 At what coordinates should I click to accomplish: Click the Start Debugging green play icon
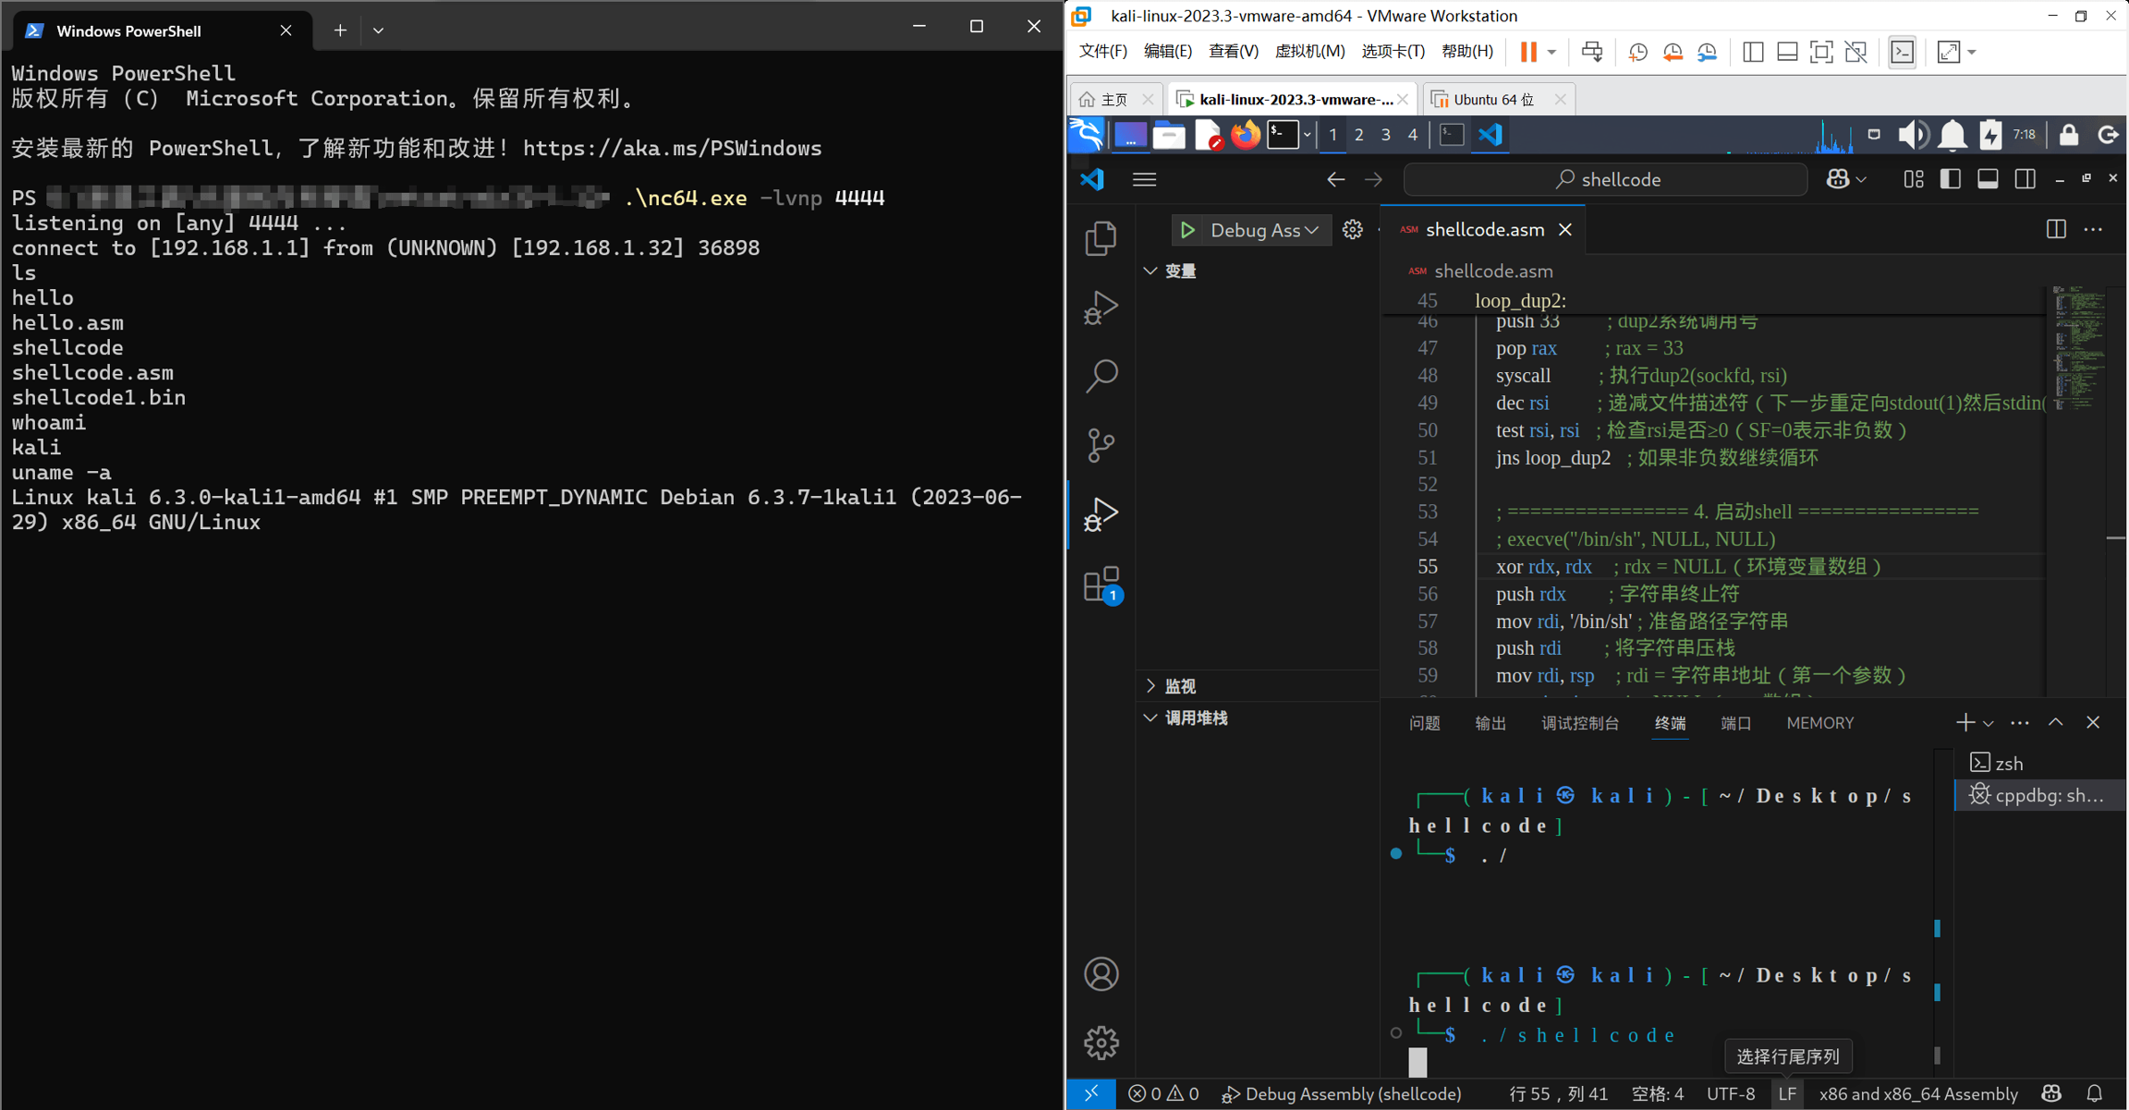(1187, 230)
